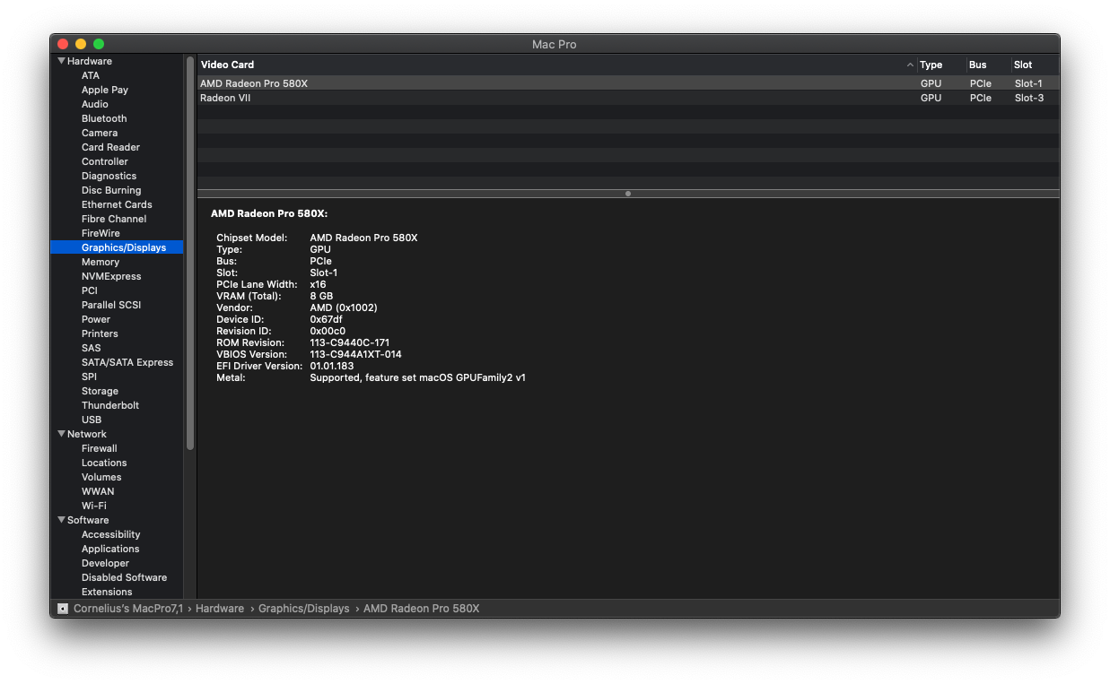
Task: Open the Audio hardware entry
Action: coord(95,104)
